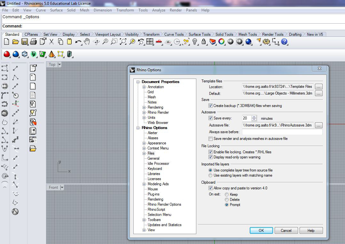Image resolution: width=345 pixels, height=244 pixels.
Task: Expand the Modeling Aids tree node
Action: tap(144, 184)
